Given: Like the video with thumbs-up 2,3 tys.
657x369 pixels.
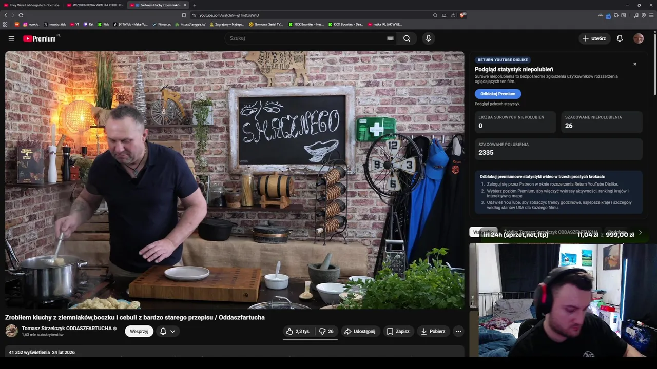Looking at the screenshot, I should [x=298, y=331].
